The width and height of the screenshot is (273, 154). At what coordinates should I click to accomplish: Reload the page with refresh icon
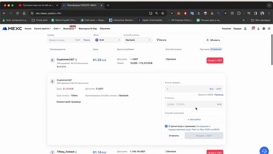click(x=17, y=13)
